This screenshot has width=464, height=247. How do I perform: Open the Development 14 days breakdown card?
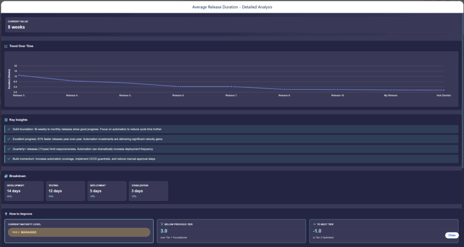(24, 191)
